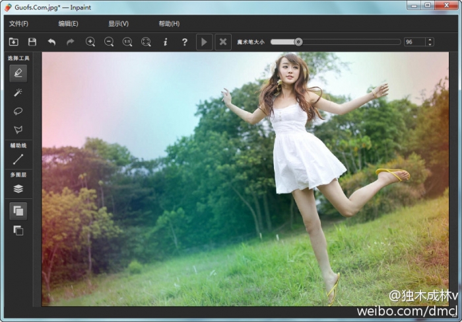Open the 编辑(E) menu

point(68,24)
